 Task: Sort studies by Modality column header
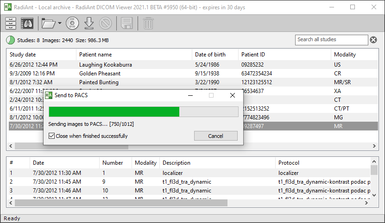[x=354, y=55]
